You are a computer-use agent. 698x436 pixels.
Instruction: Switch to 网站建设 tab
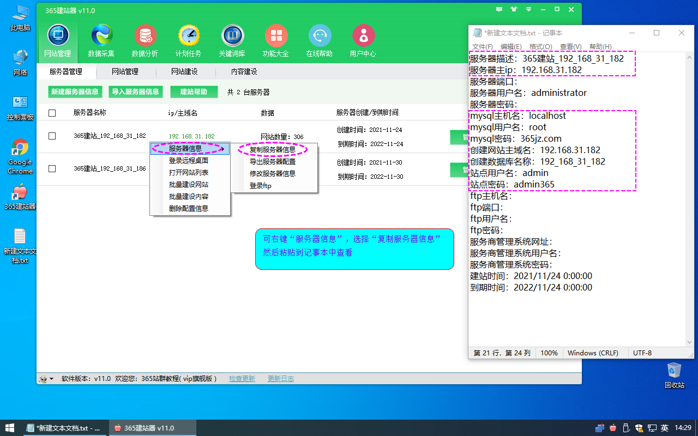click(x=184, y=71)
